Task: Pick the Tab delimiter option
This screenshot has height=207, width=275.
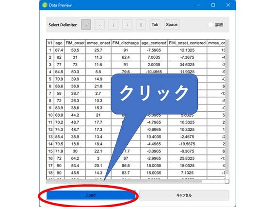Action: 155,25
